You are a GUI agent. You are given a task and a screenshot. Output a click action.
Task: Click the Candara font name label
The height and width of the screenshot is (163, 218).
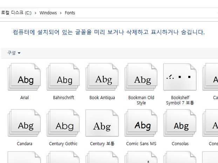(25, 143)
